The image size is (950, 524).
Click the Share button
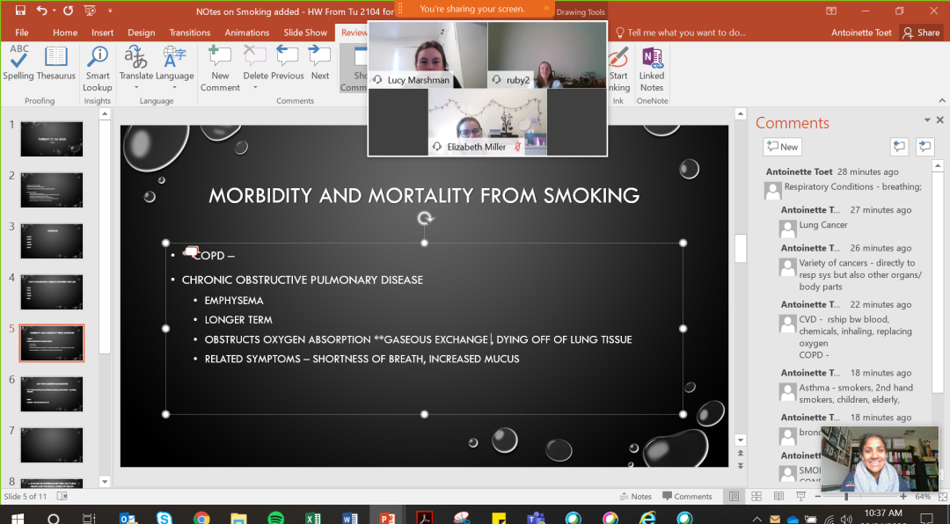coord(921,33)
